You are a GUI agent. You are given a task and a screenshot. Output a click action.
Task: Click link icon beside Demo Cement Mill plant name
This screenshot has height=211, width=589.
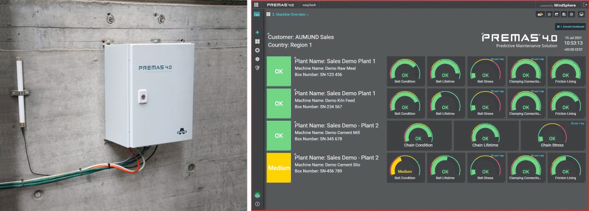294,123
